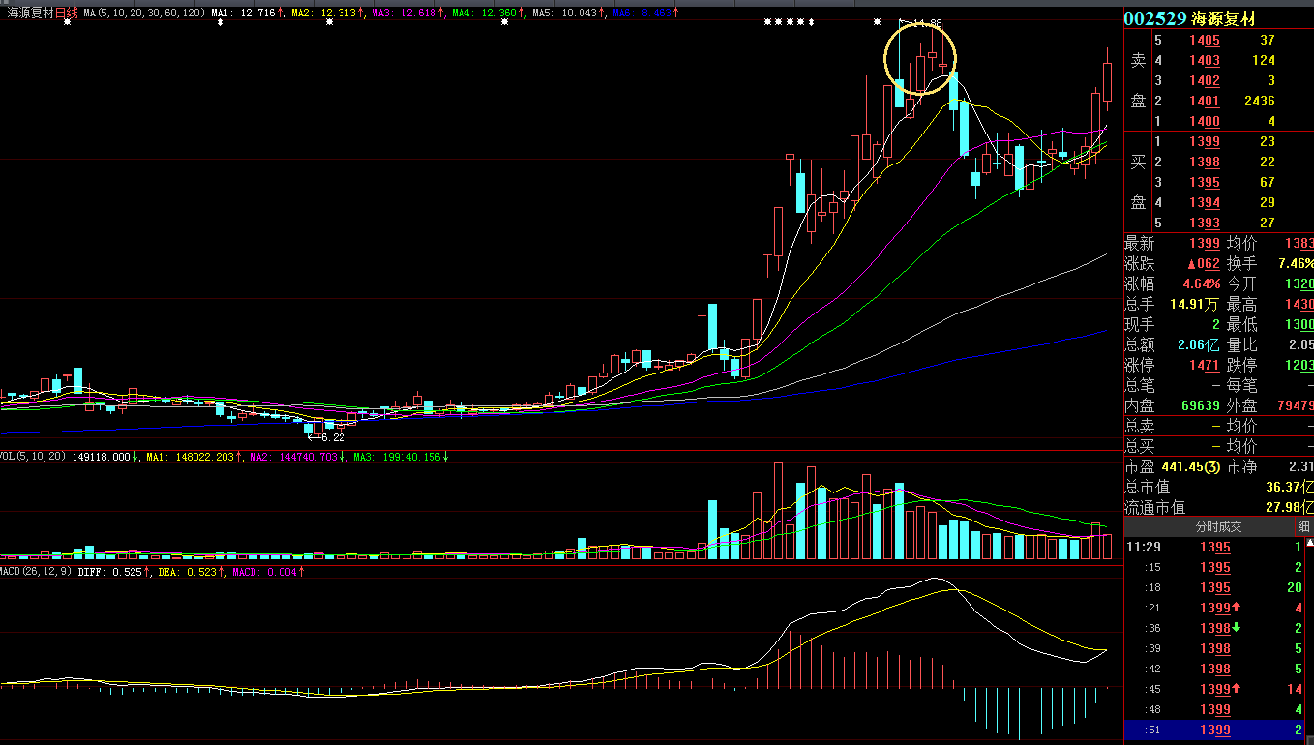Viewport: 1314px width, 745px height.
Task: Click buy level 2 price 1398
Action: pyautogui.click(x=1205, y=163)
